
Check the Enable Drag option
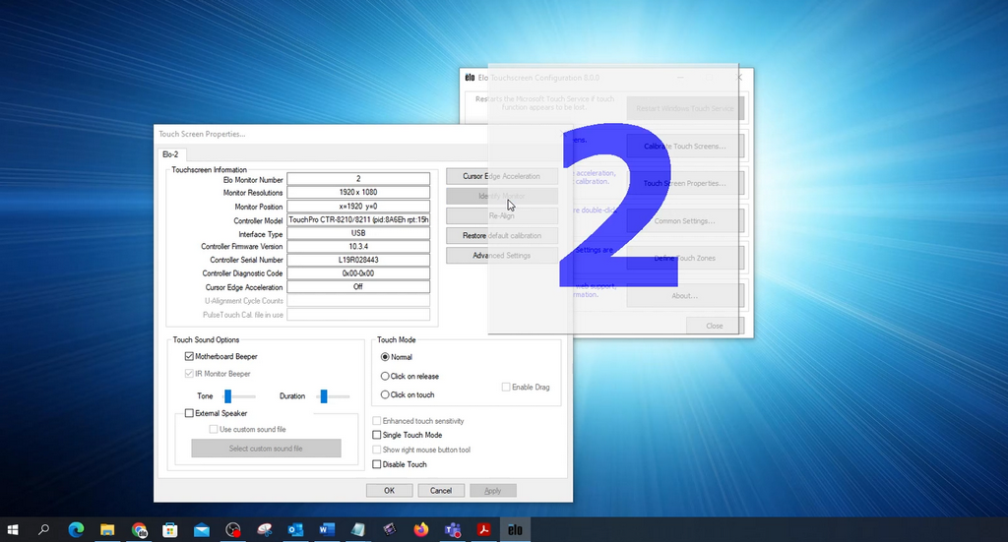click(506, 388)
